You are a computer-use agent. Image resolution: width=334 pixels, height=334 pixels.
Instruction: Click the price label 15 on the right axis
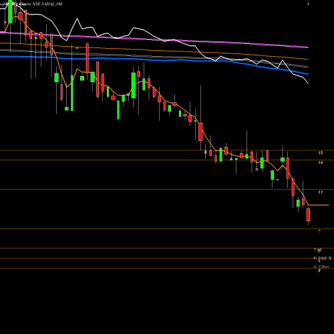tap(320, 153)
